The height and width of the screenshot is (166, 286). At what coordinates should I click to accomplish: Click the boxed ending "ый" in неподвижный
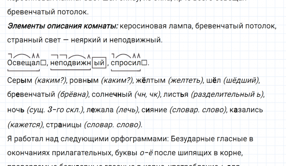coord(99,63)
